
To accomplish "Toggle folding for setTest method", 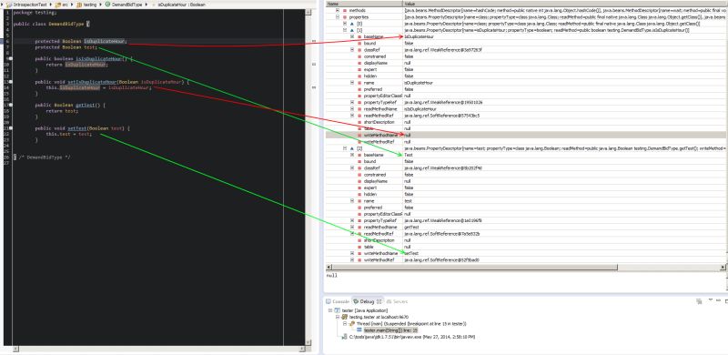I will (10, 127).
